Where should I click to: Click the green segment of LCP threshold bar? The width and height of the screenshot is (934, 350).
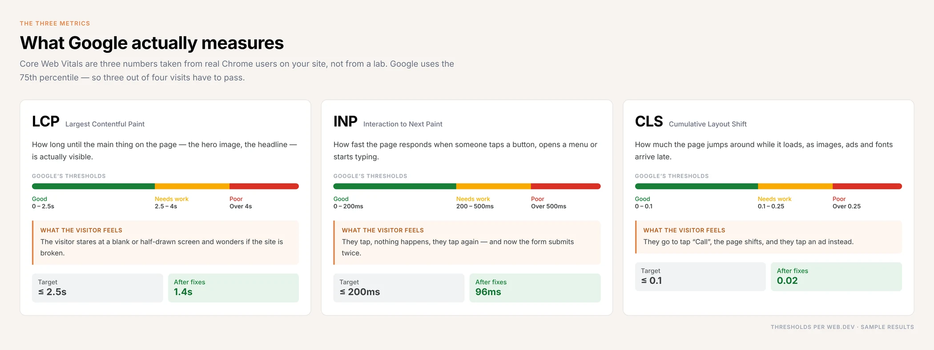click(x=93, y=186)
